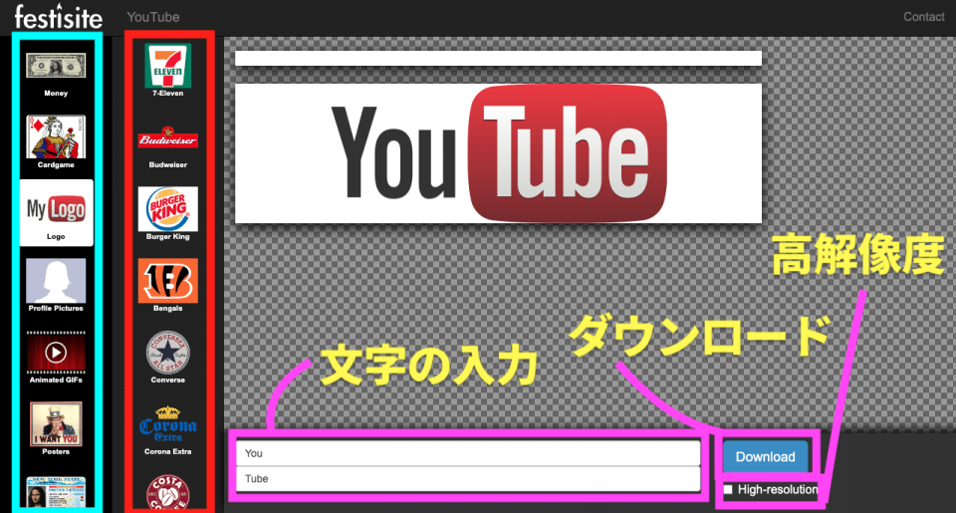Choose the Bengals logo template

[167, 281]
